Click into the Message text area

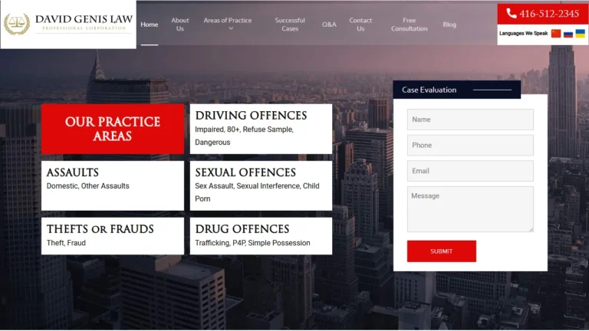click(x=470, y=209)
